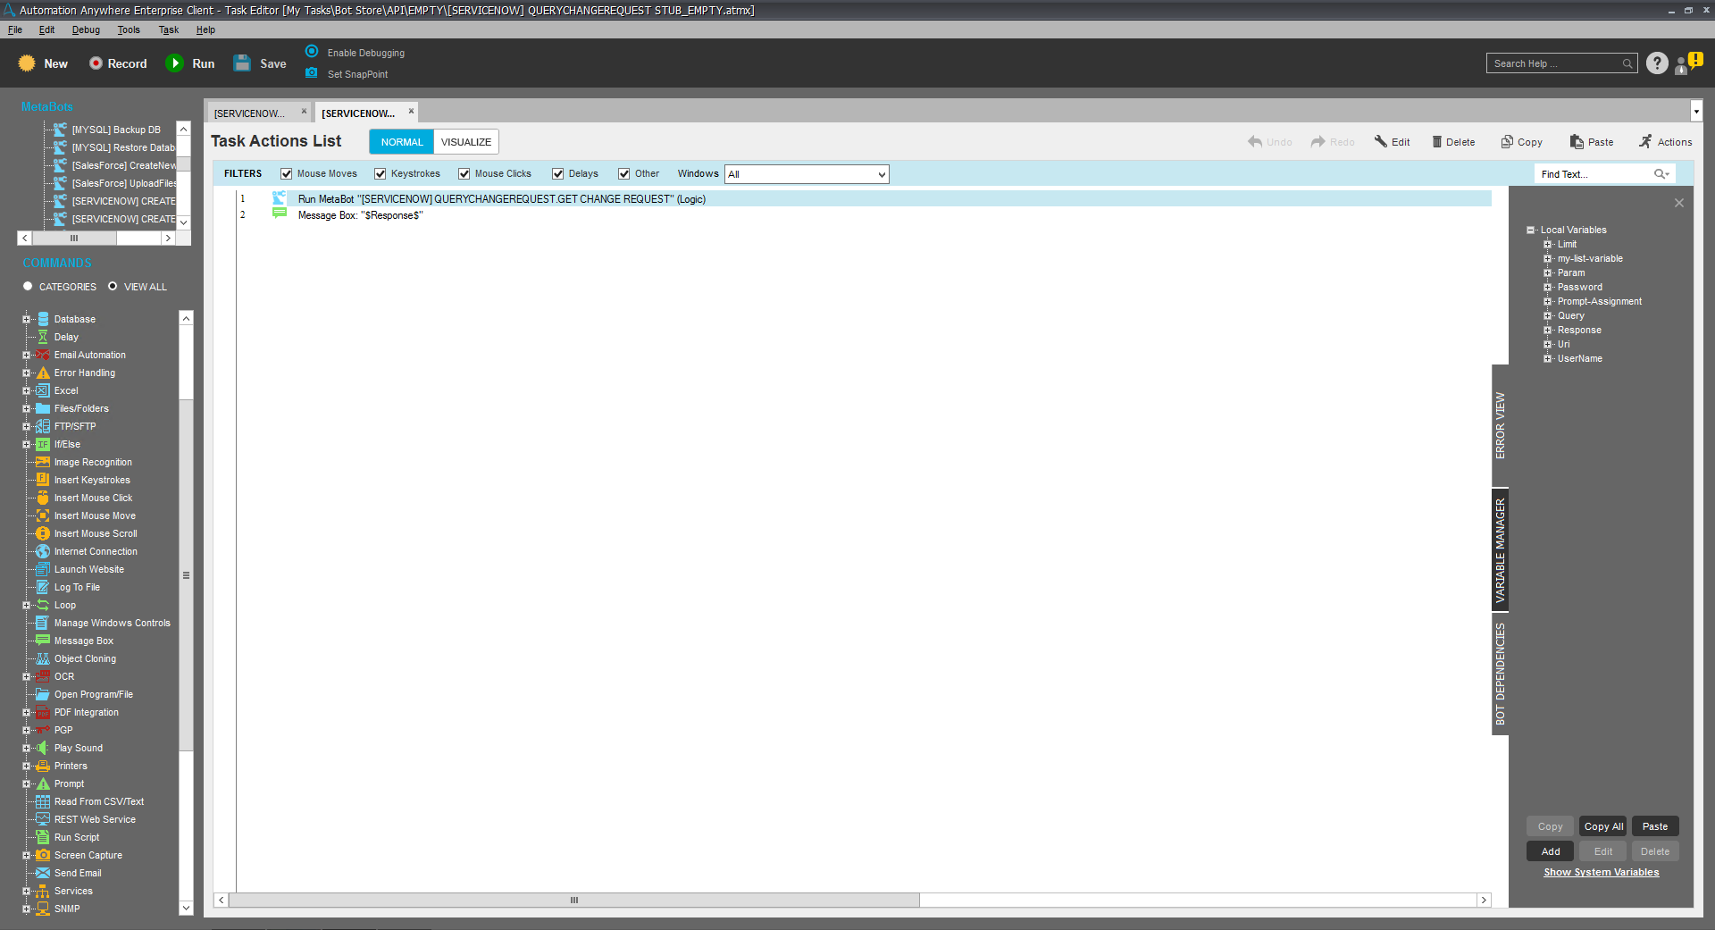Viewport: 1715px width, 930px height.
Task: Toggle the Mouse Moves filter checkbox
Action: [x=287, y=174]
